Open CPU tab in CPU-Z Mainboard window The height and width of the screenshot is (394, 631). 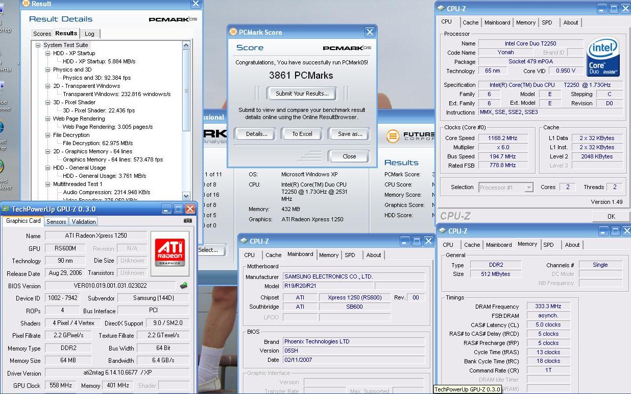[x=250, y=255]
